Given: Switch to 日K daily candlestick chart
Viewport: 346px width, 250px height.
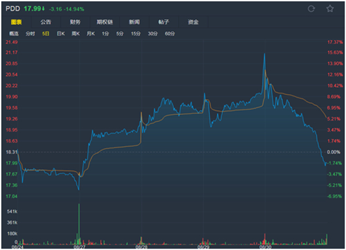Looking at the screenshot, I should (61, 34).
